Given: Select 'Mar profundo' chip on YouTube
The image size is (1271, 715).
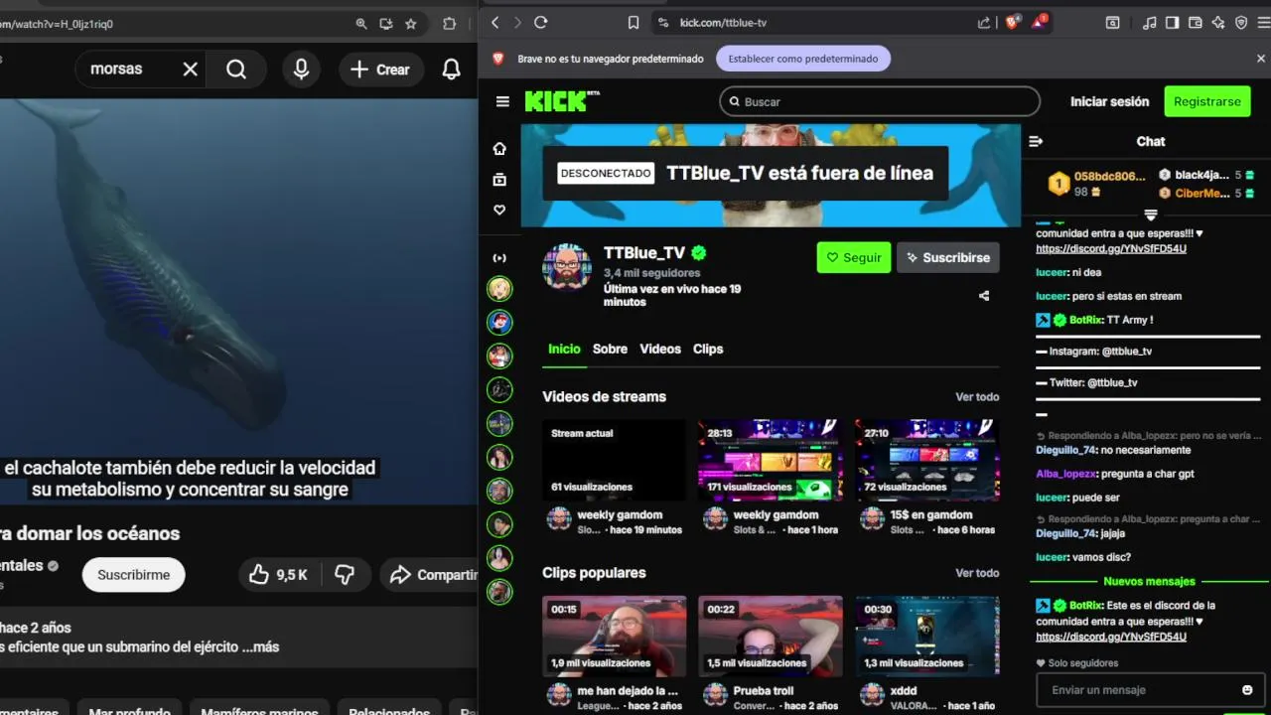Looking at the screenshot, I should [129, 709].
